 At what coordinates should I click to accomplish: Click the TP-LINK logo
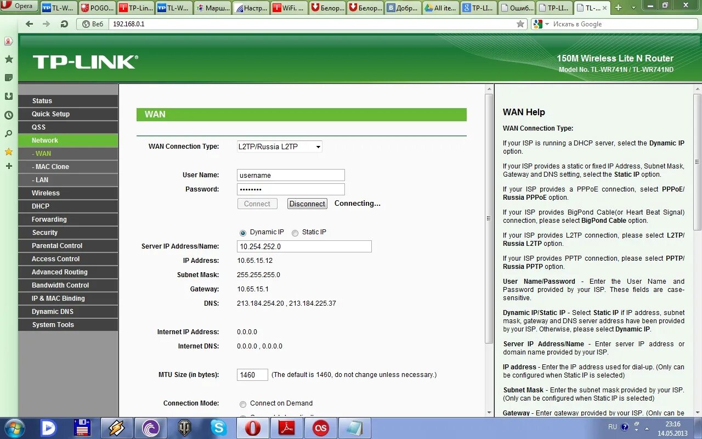86,62
